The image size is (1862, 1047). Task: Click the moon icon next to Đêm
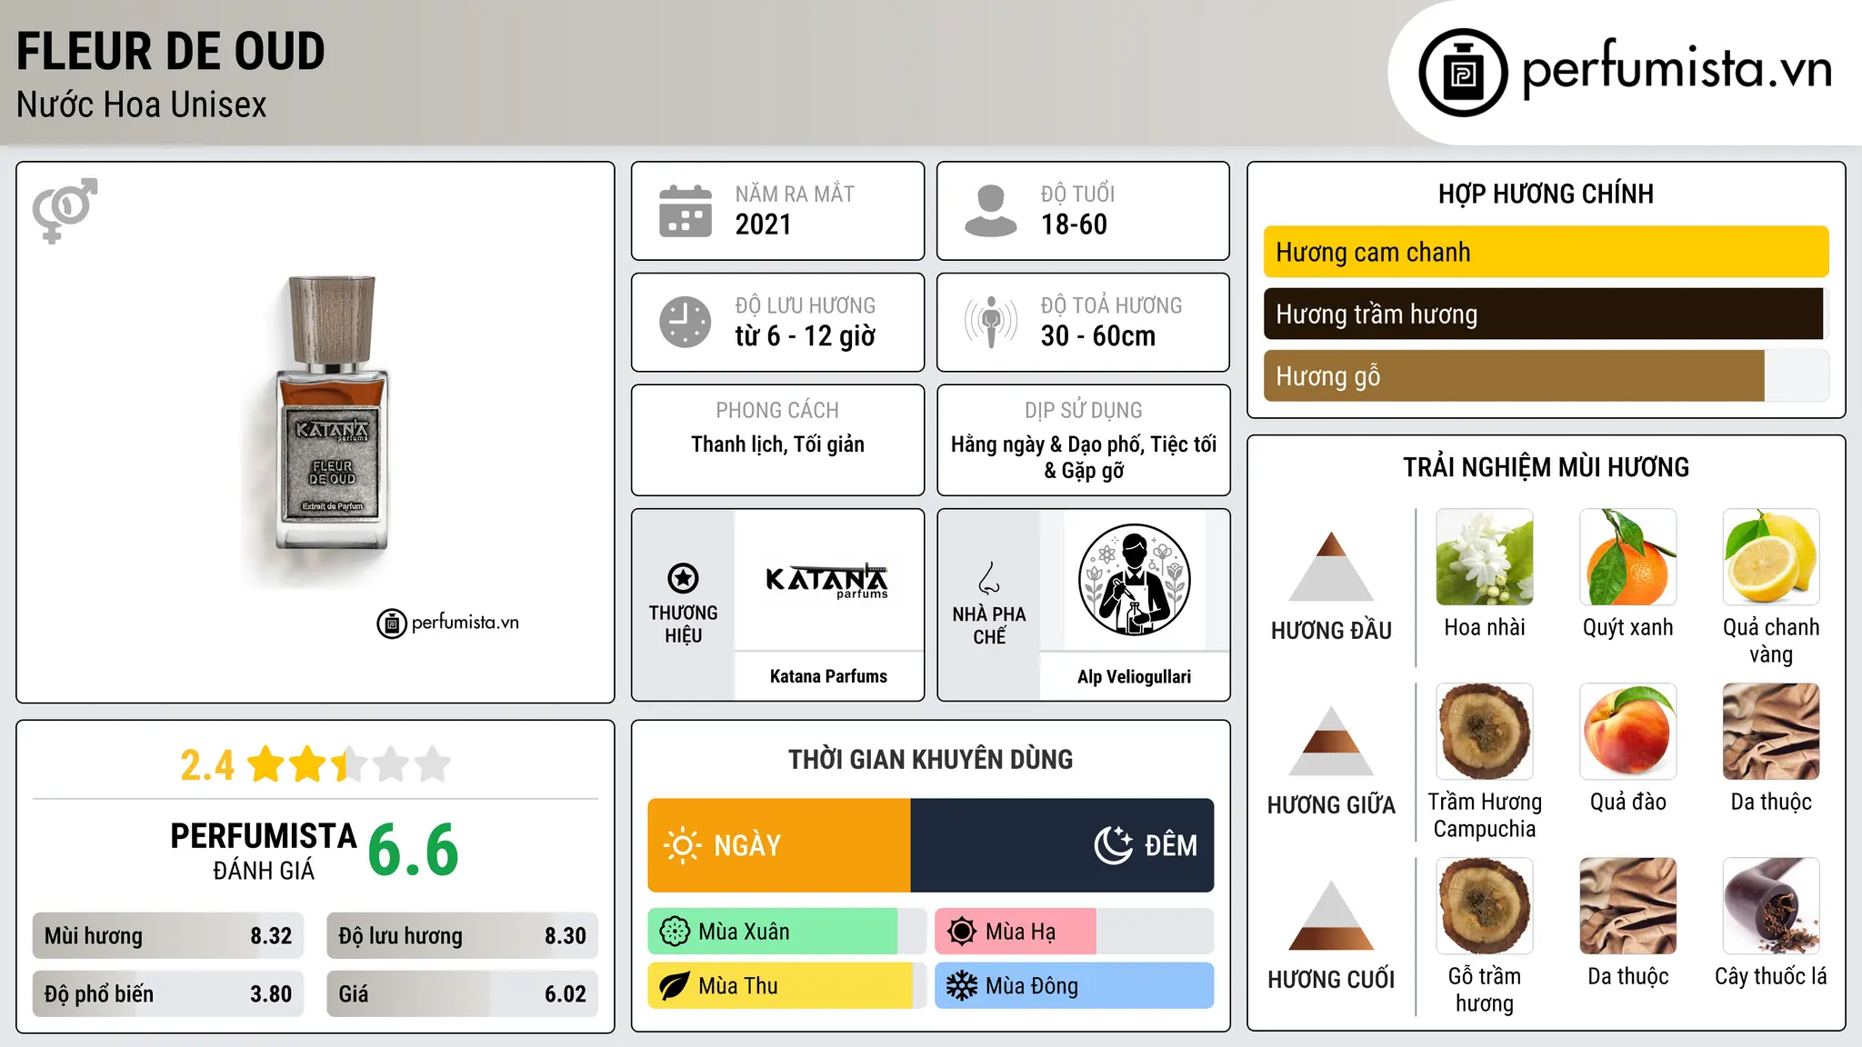click(1114, 845)
